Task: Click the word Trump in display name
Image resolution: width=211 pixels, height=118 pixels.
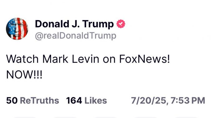Action: pyautogui.click(x=98, y=24)
